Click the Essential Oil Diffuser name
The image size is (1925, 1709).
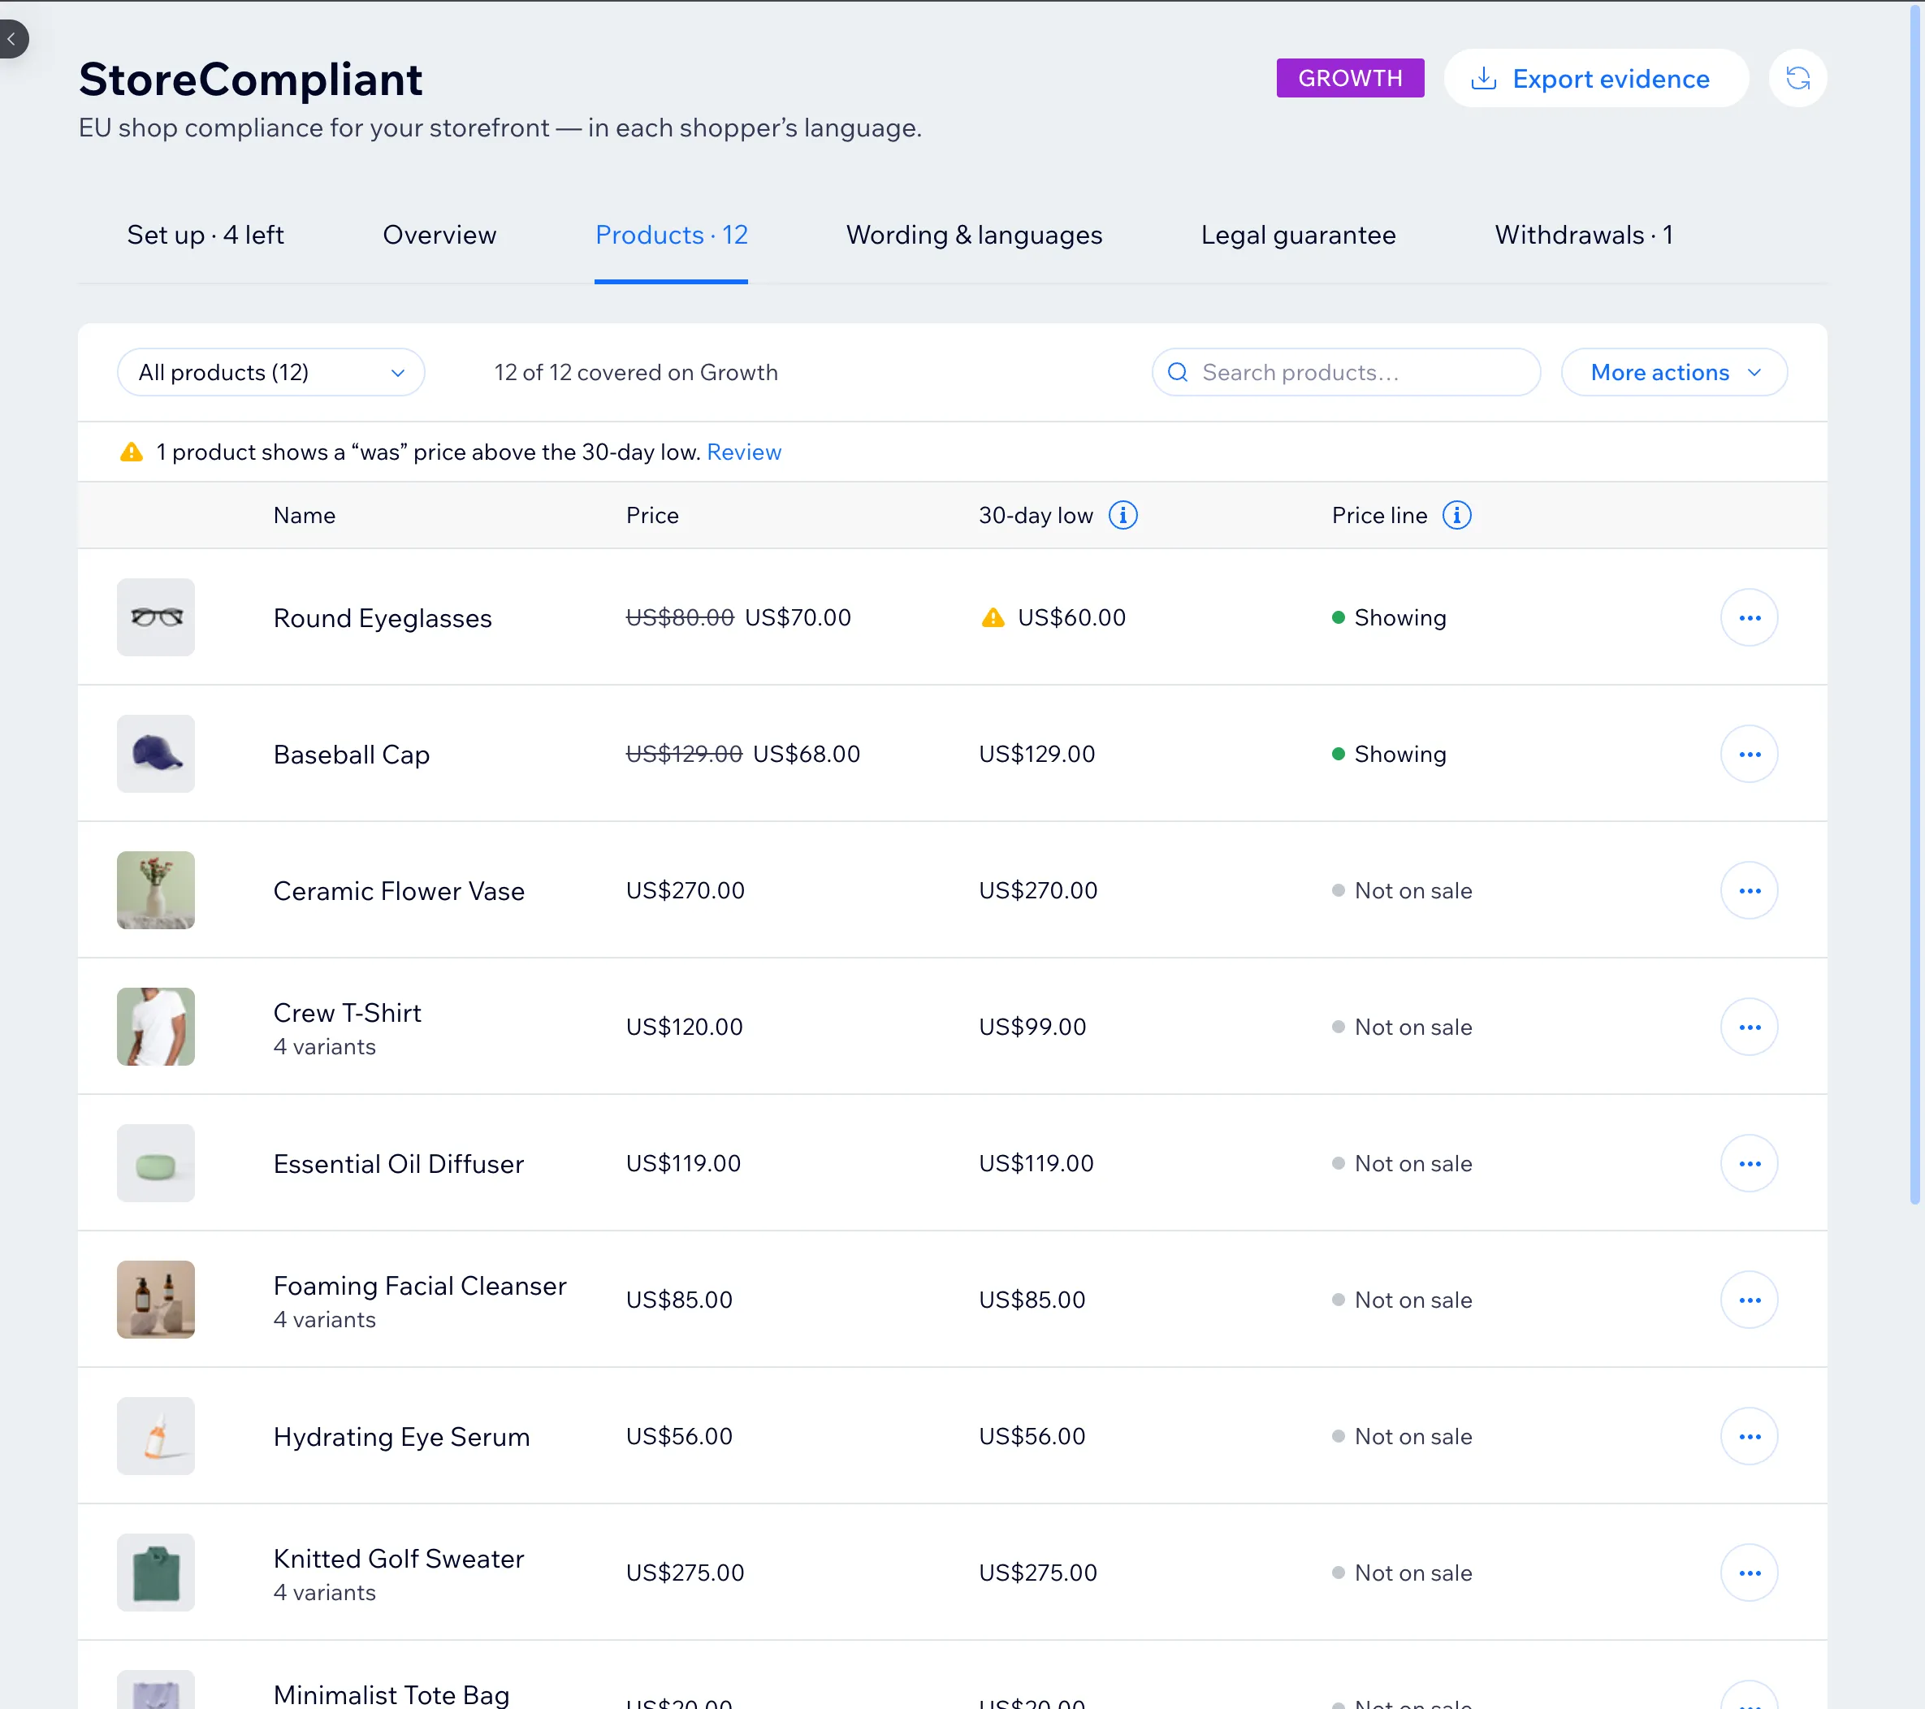coord(398,1164)
